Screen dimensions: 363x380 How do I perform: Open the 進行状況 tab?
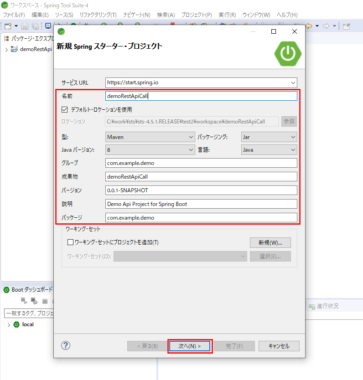(x=327, y=306)
